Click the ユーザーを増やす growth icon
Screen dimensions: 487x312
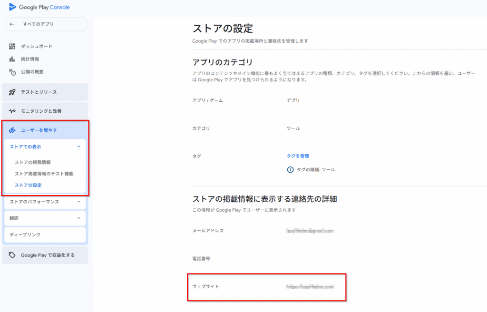(x=12, y=130)
